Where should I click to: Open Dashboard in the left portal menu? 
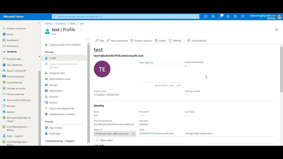(13, 40)
